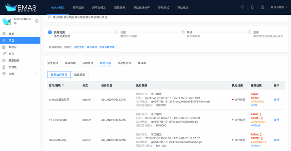Expand the 设置 menu in sidebar
Viewport: 291px width, 151px height.
pyautogui.click(x=35, y=74)
